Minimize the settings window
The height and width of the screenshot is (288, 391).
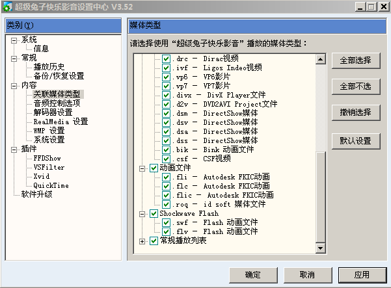click(360, 7)
